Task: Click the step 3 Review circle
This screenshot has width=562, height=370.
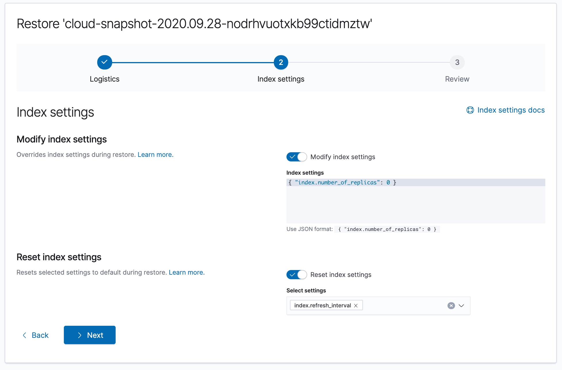Action: coord(457,62)
